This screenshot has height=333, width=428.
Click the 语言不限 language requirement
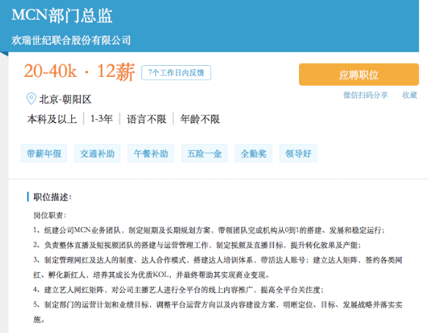click(147, 119)
